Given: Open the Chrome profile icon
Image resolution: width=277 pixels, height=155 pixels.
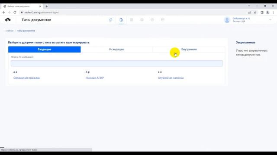Looking at the screenshot, I should 267,12.
